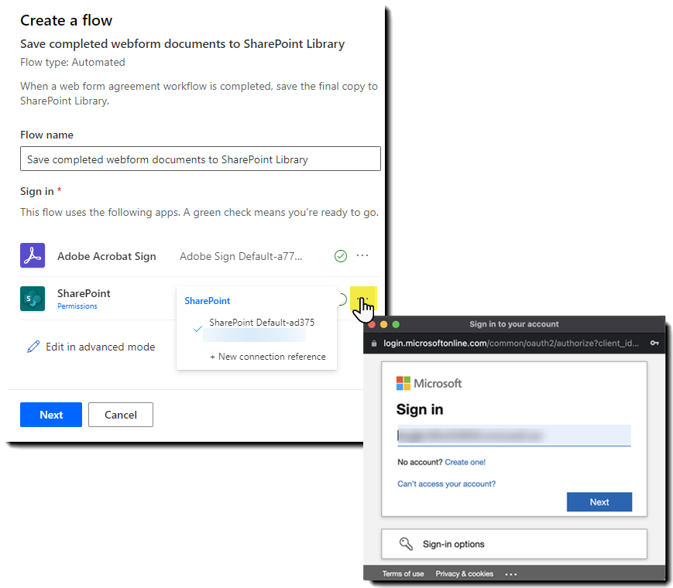Click the checkmark beside SharePoint Default-ad375
This screenshot has height=588, width=673.
coord(197,328)
